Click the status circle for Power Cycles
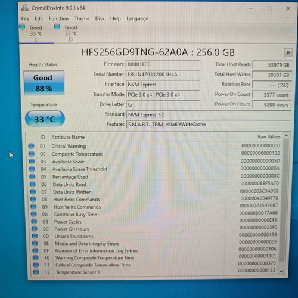The width and height of the screenshot is (298, 298). click(x=34, y=221)
